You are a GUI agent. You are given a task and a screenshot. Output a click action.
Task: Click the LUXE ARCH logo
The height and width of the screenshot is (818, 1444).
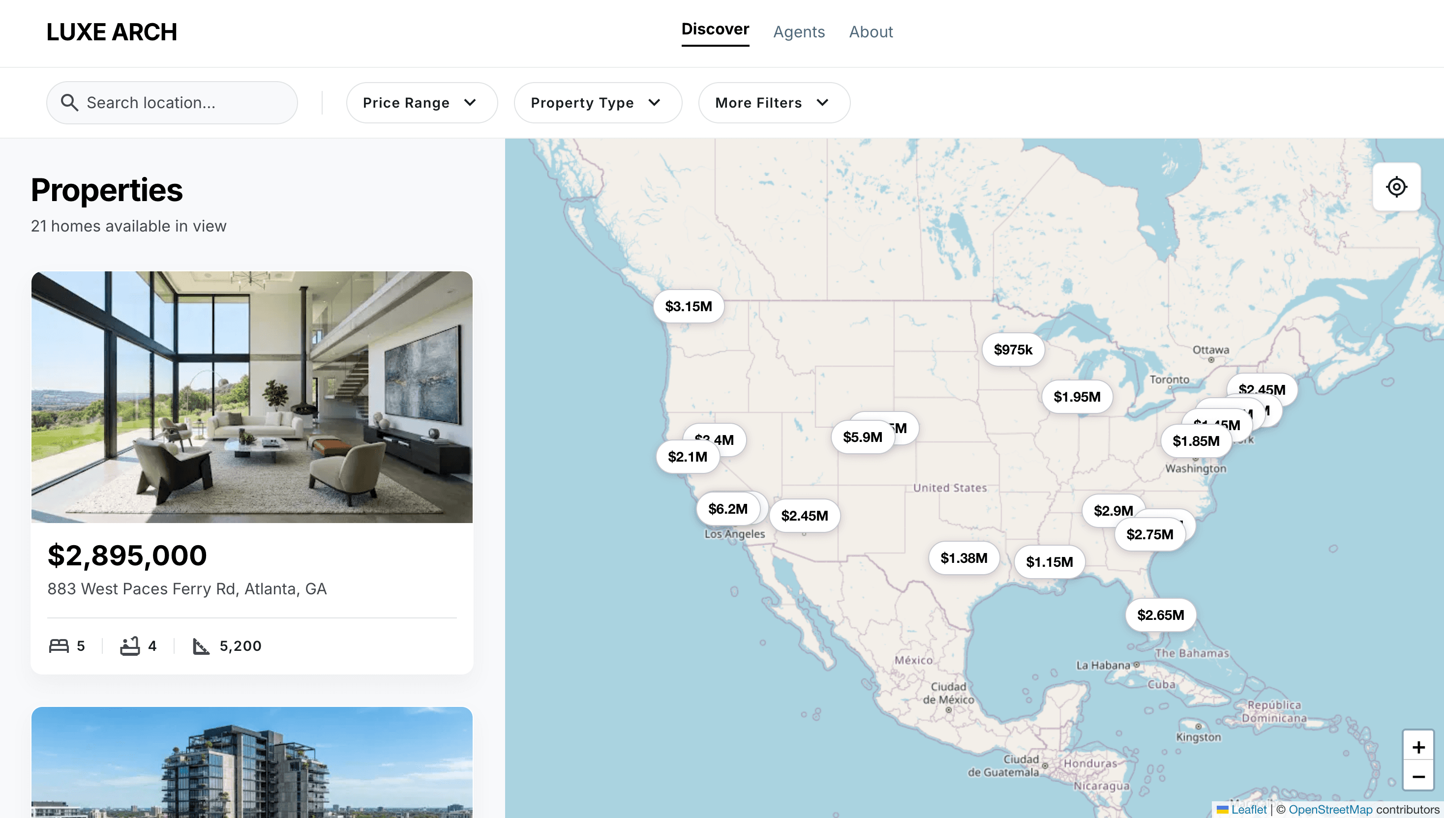[111, 32]
